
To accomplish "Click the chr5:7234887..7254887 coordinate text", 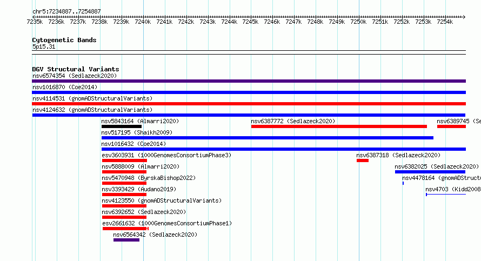I will (66, 11).
